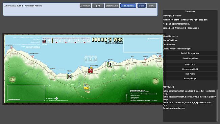Click the empty box beside Archie's War title
This screenshot has height=124, width=220.
pyautogui.click(x=142, y=45)
